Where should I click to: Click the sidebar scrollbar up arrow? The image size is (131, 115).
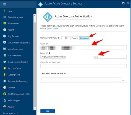pyautogui.click(x=35, y=15)
